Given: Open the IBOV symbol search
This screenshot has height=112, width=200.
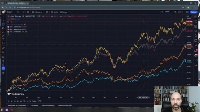Looking at the screenshot, I should 10,12.
